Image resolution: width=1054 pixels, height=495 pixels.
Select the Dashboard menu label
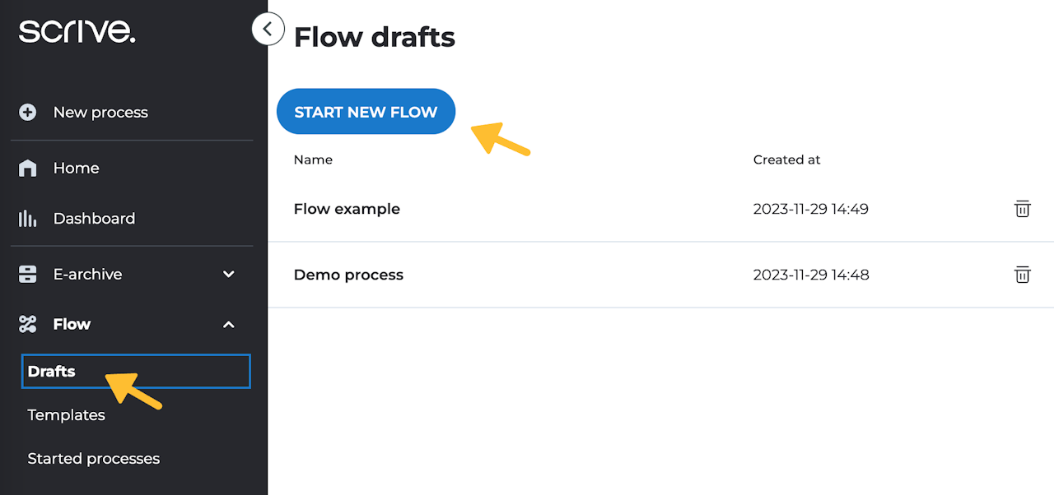tap(94, 219)
